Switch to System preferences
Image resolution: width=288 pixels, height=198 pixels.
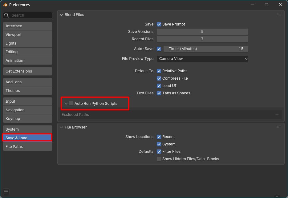pyautogui.click(x=27, y=129)
